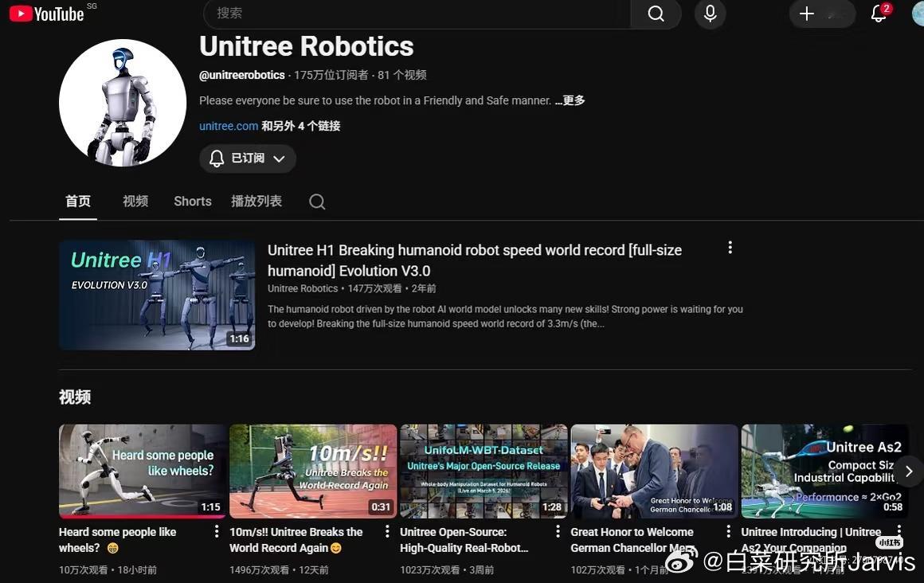Show the other 4 channel links
This screenshot has width=924, height=583.
[x=300, y=126]
